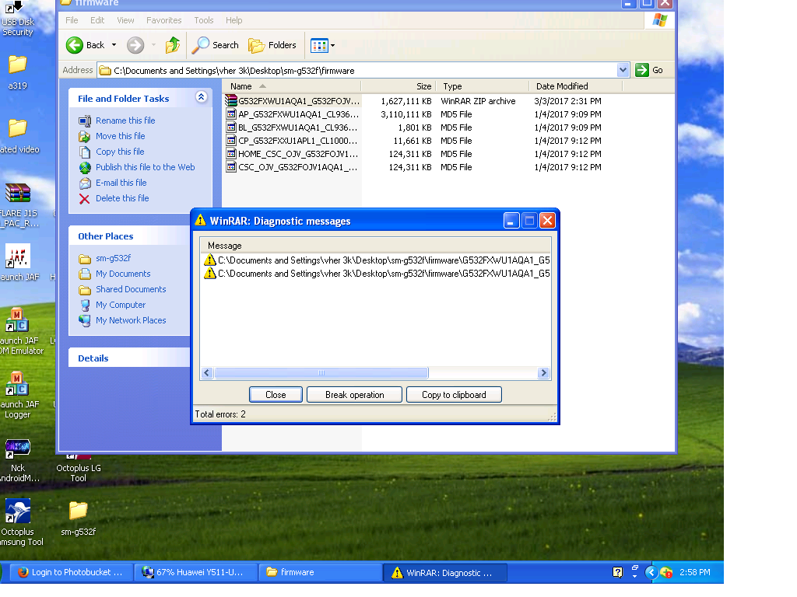Open the sm-g532f desktop folder icon
The width and height of the screenshot is (797, 597).
tap(78, 511)
